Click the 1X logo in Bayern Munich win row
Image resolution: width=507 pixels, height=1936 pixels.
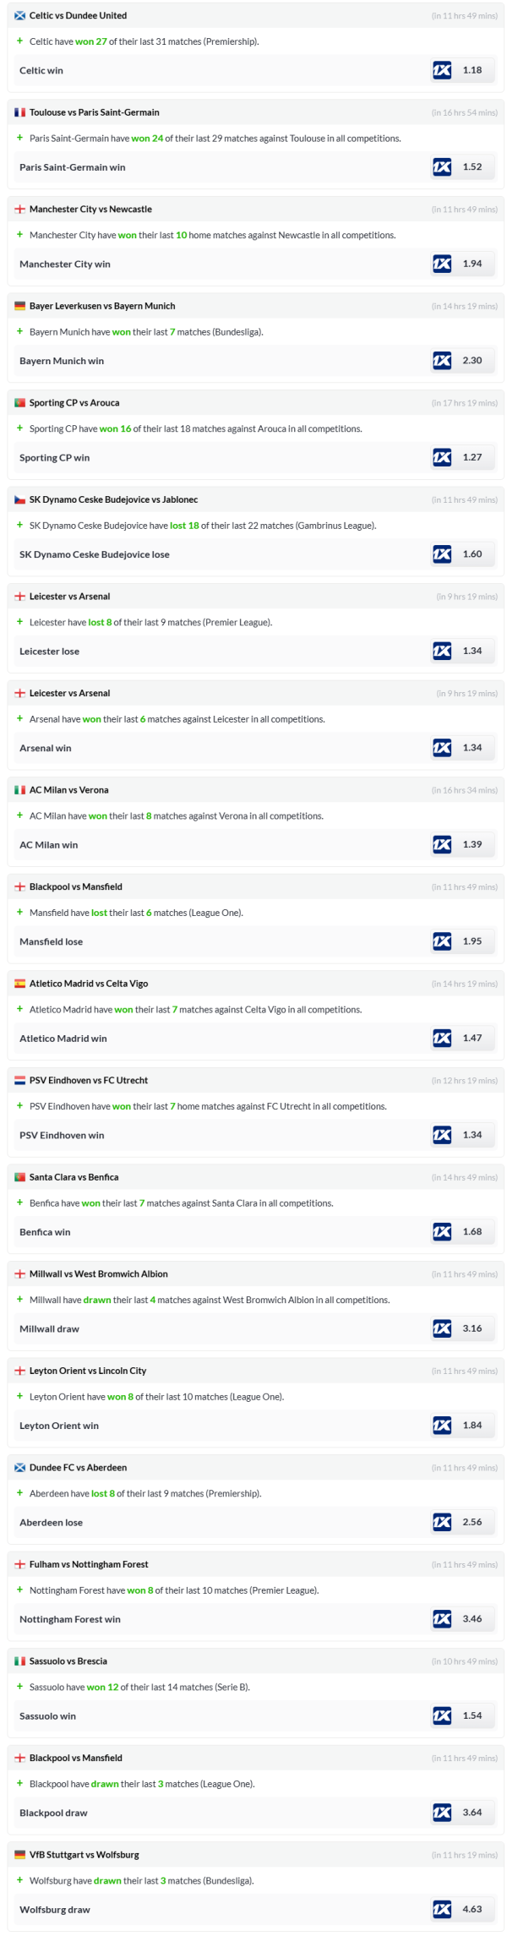(442, 361)
